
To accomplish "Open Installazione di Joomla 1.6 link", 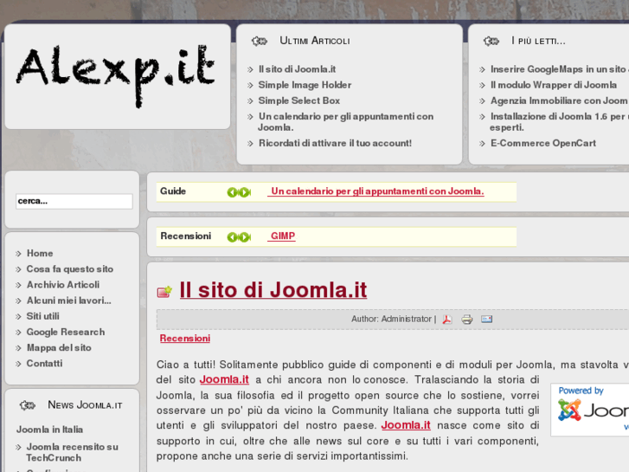I will coord(559,122).
